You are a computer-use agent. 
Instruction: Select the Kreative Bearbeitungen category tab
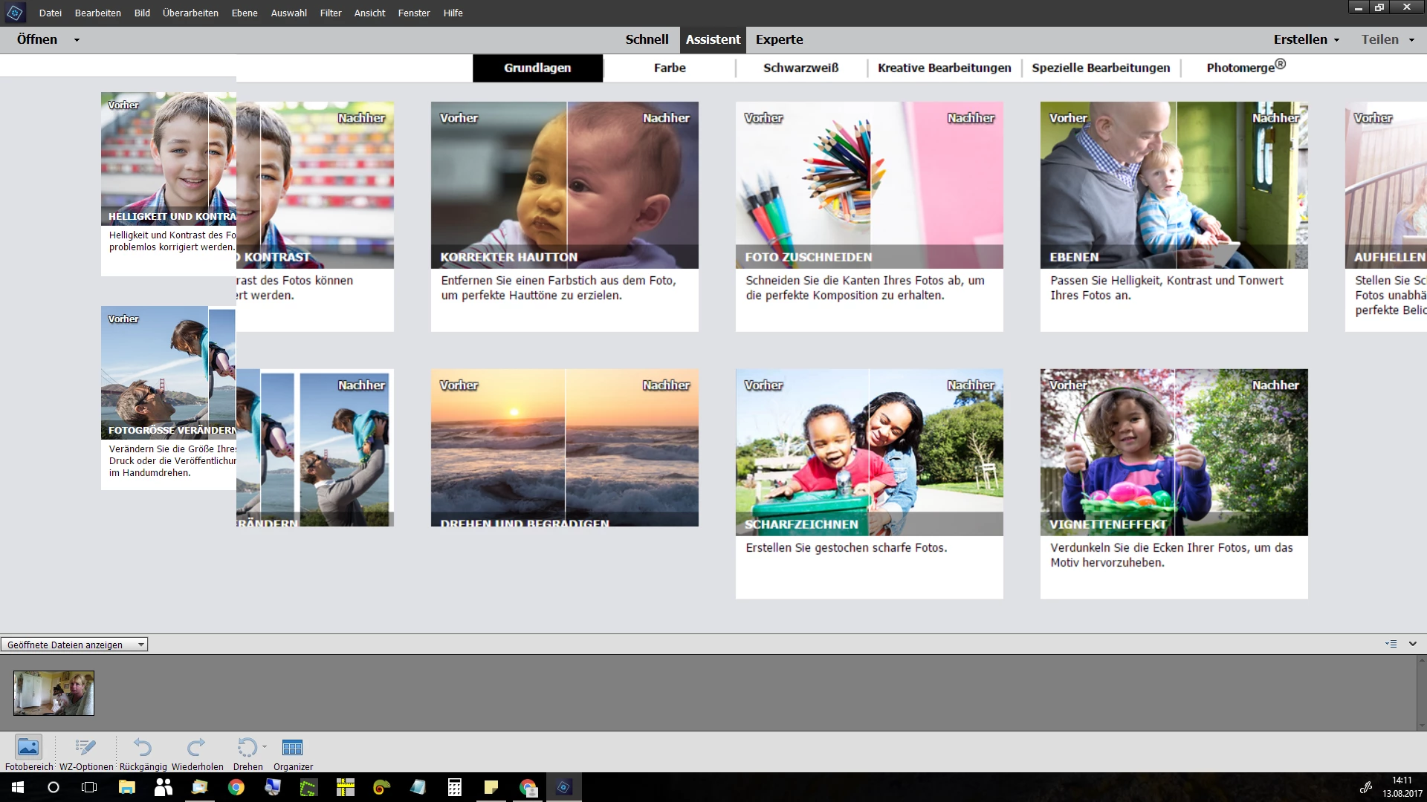(944, 68)
